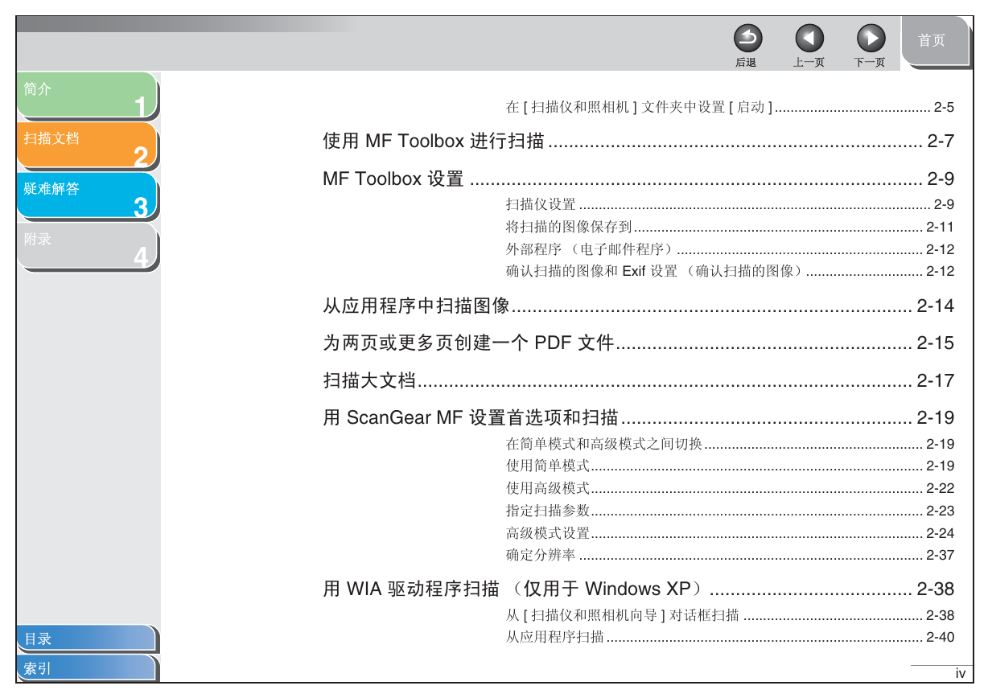The height and width of the screenshot is (698, 988).
Task: Select chapter 1 简介 tab
Action: [x=87, y=96]
